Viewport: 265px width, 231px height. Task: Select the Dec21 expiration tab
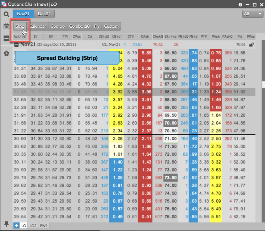[x=44, y=14]
